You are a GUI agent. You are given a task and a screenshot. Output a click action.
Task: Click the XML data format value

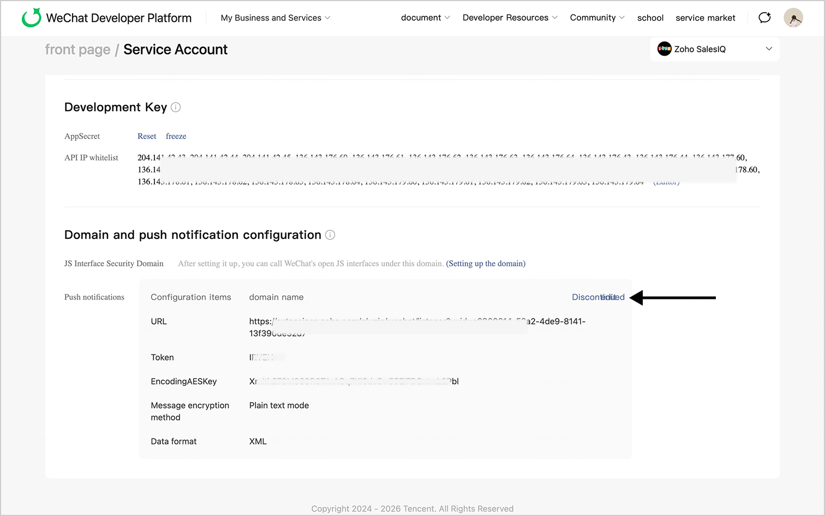pyautogui.click(x=258, y=441)
